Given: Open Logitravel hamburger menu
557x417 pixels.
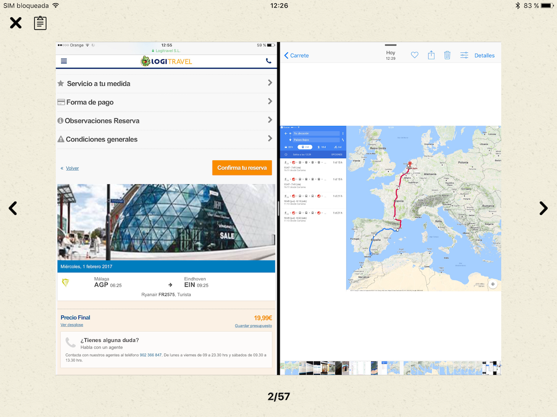Looking at the screenshot, I should 64,61.
